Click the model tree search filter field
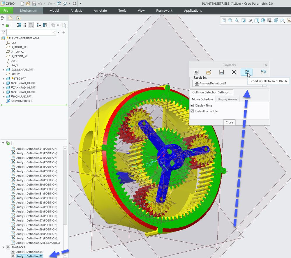 coord(29,33)
